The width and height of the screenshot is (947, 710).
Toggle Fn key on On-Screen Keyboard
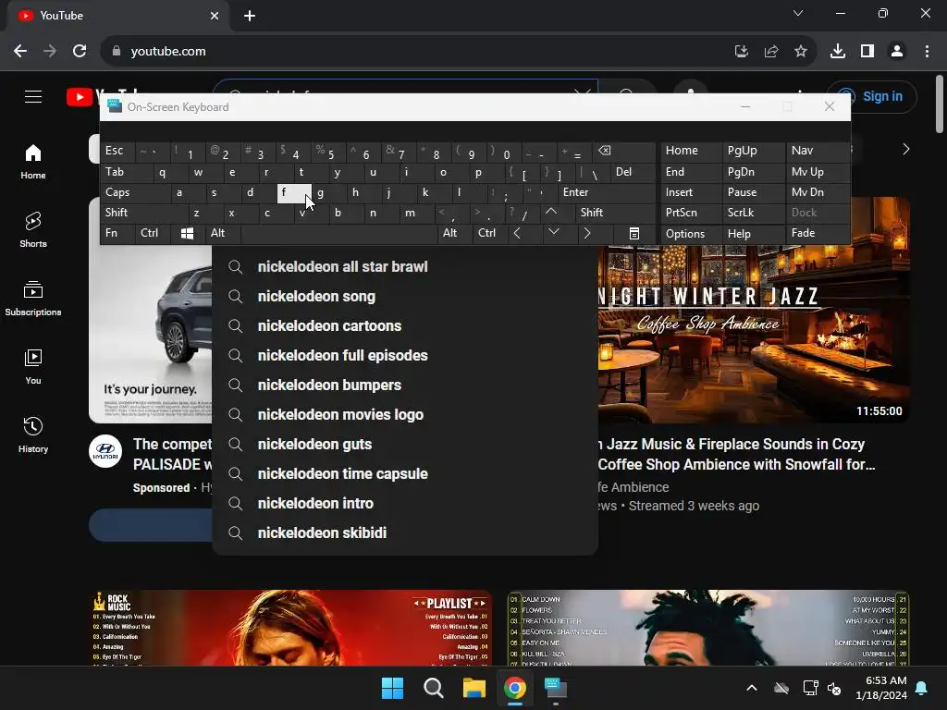coord(117,233)
